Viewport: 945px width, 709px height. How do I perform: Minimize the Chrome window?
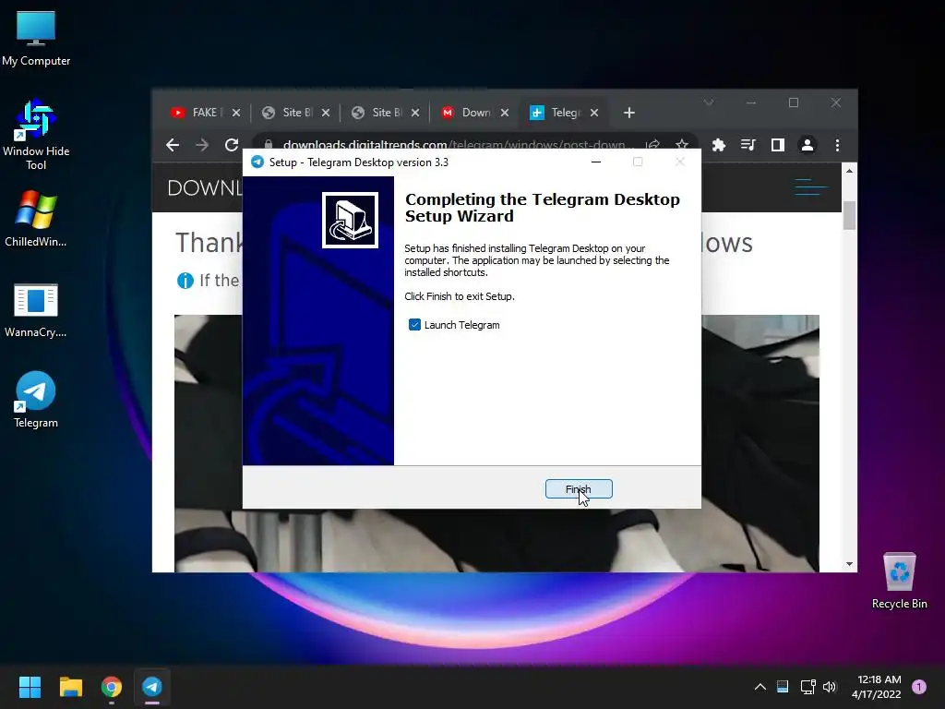point(751,102)
